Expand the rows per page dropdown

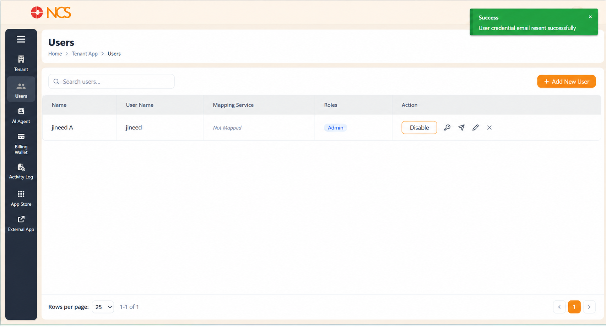click(103, 307)
